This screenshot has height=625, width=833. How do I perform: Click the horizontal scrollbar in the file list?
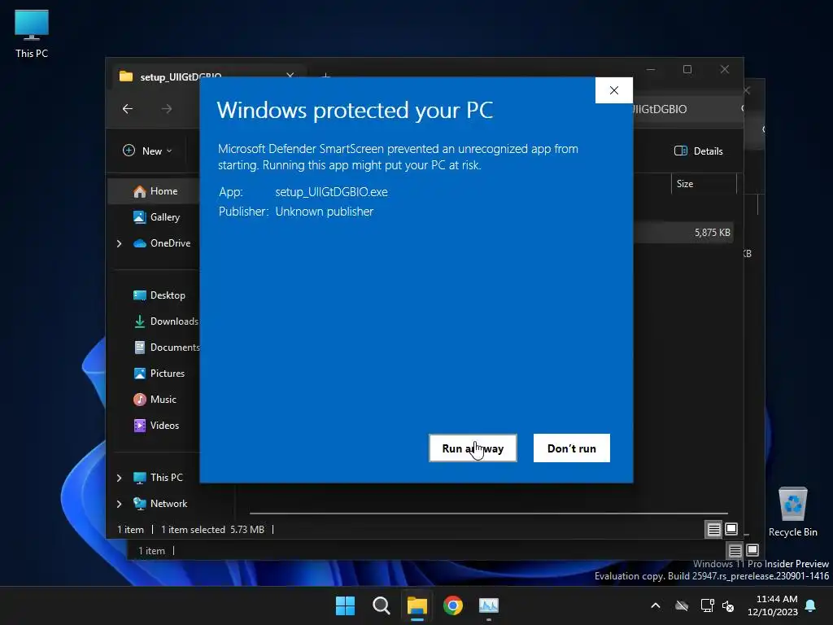pos(489,514)
